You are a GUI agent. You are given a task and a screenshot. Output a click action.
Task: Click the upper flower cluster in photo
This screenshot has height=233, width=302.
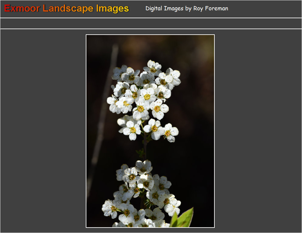coord(144,91)
